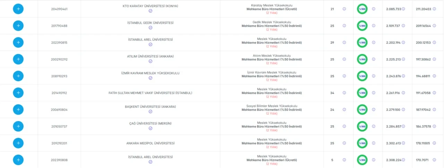Toggle checkmark badge under Atılım Üniversitesi (Ankara)
The width and height of the screenshot is (444, 168).
pyautogui.click(x=150, y=61)
